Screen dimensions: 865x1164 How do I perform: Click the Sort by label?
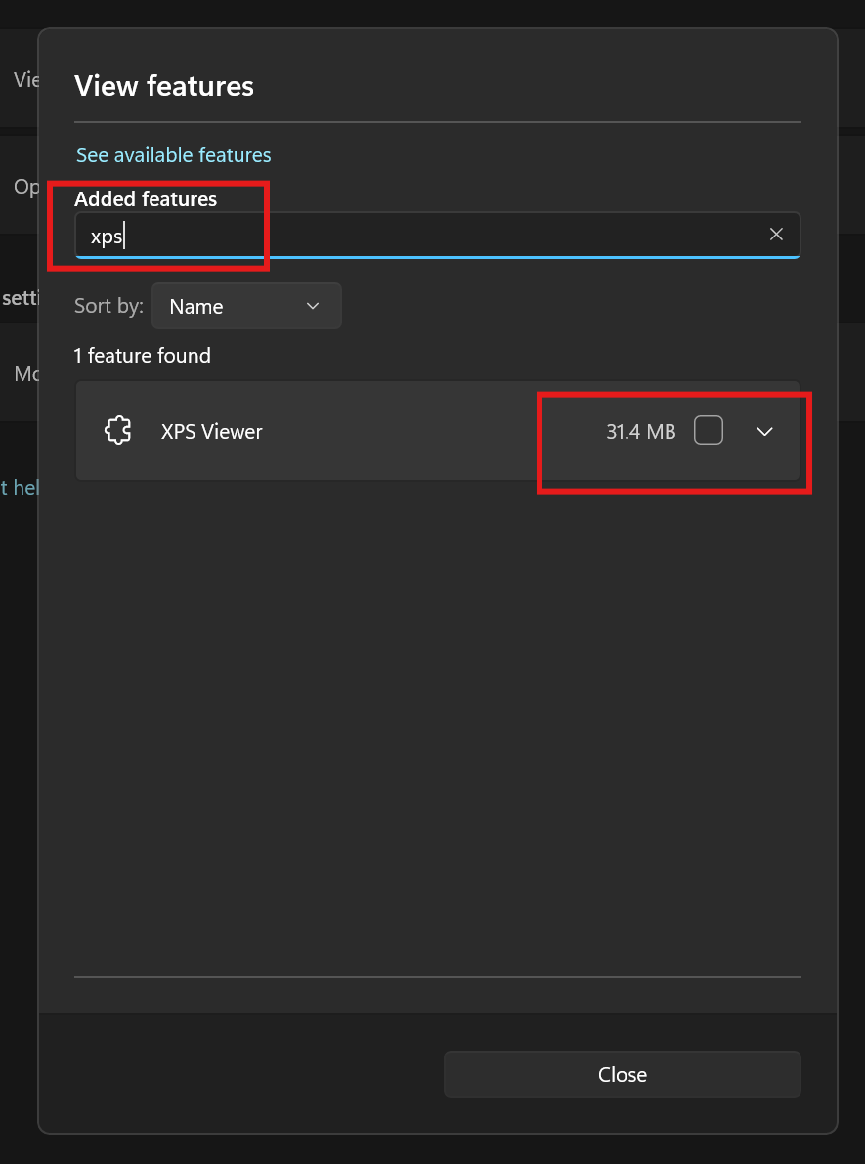pos(108,306)
